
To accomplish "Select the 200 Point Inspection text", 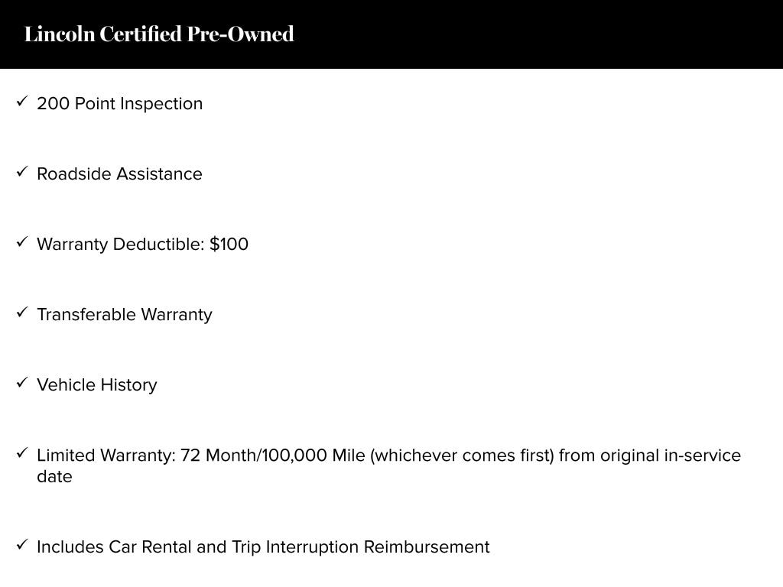I will pos(119,104).
